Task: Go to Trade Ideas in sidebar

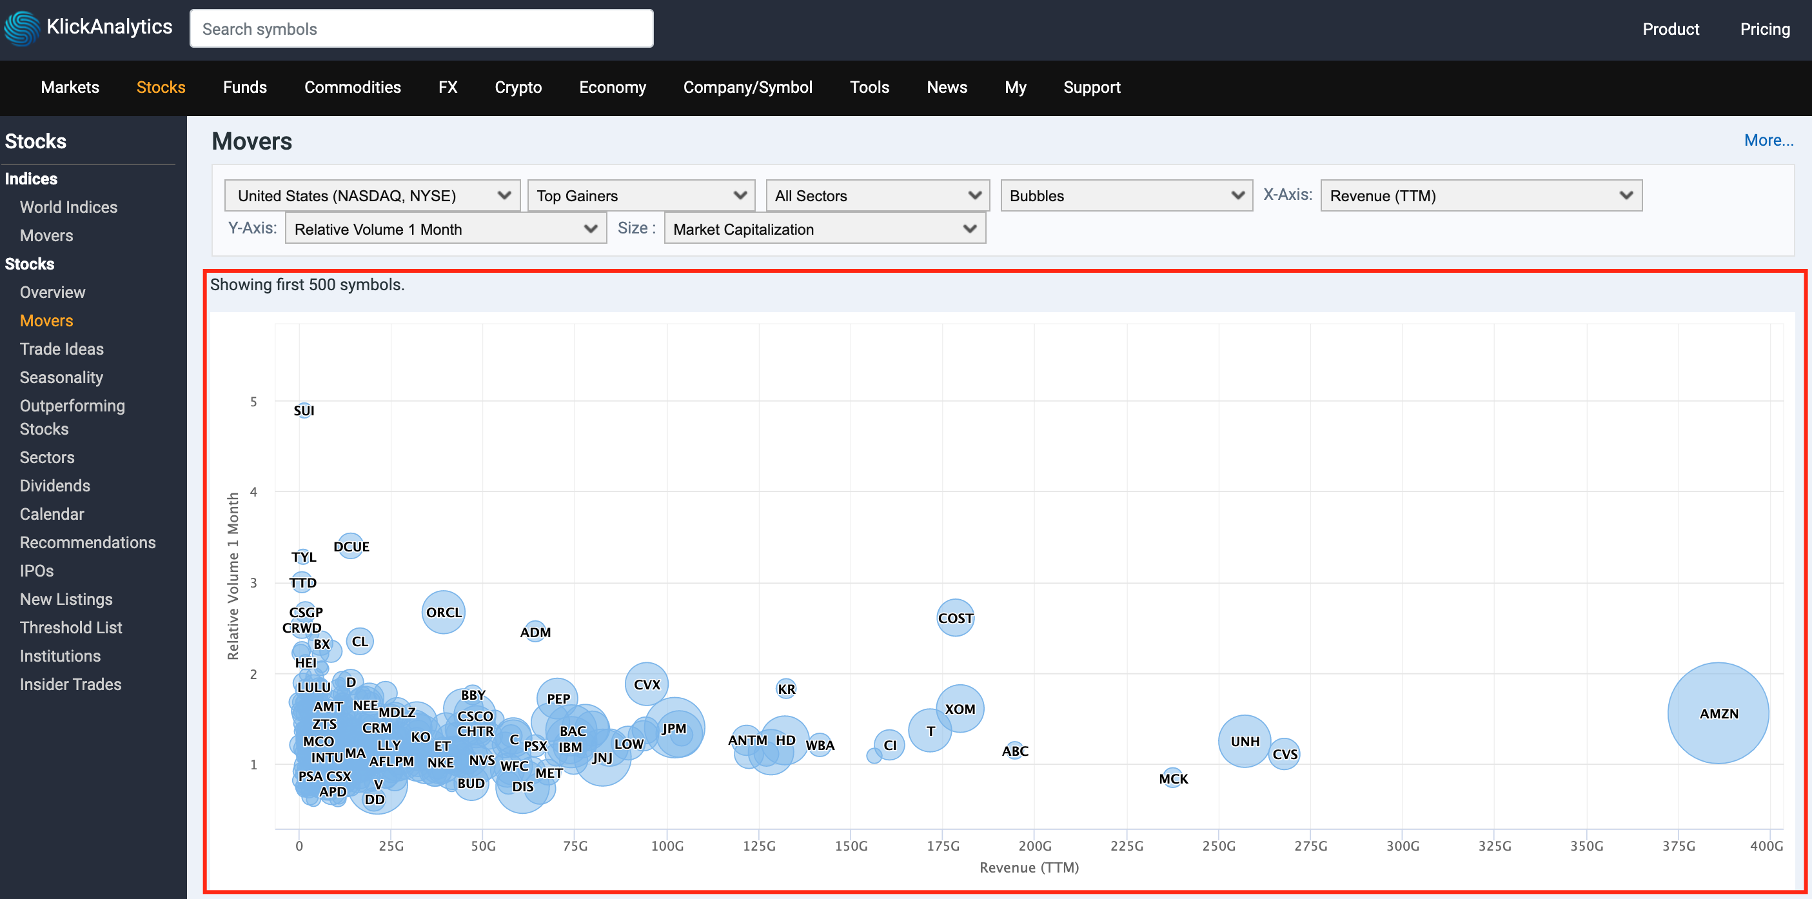Action: click(61, 349)
